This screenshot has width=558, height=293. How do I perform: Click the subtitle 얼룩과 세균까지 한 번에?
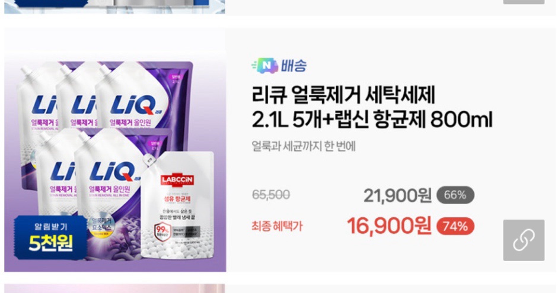coord(304,146)
